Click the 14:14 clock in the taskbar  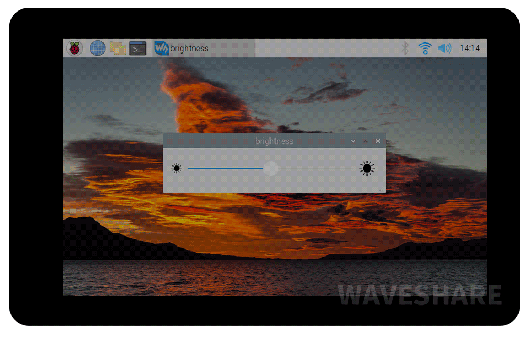click(x=469, y=49)
